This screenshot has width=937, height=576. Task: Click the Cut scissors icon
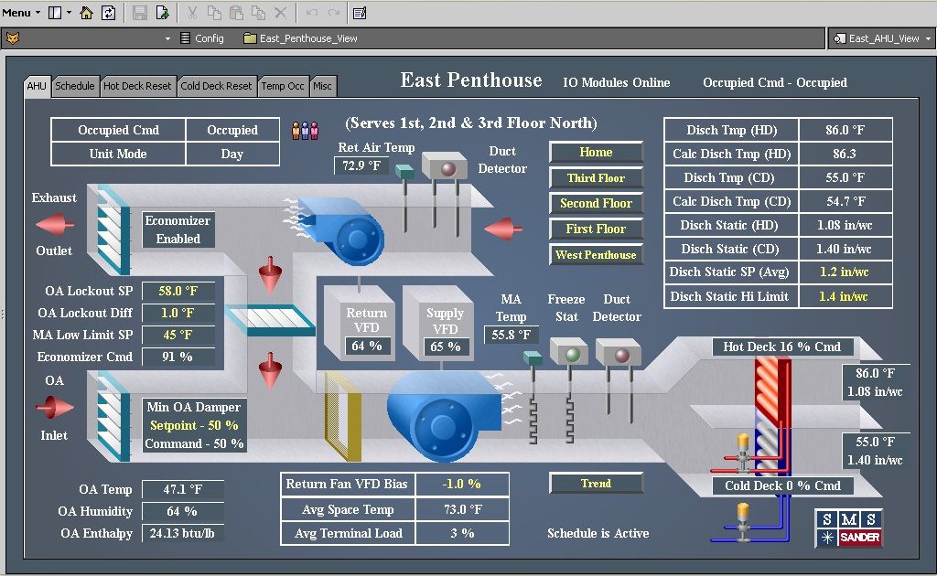[x=193, y=13]
